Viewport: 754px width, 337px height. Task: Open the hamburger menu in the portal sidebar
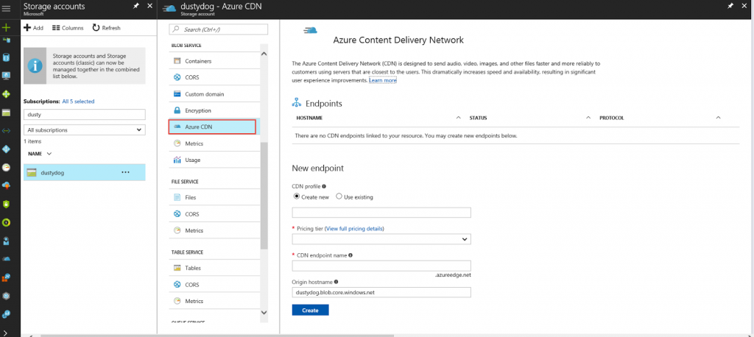click(6, 7)
